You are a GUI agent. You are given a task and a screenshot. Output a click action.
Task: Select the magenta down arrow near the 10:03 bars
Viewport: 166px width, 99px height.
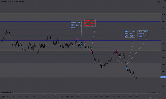[x=91, y=48]
